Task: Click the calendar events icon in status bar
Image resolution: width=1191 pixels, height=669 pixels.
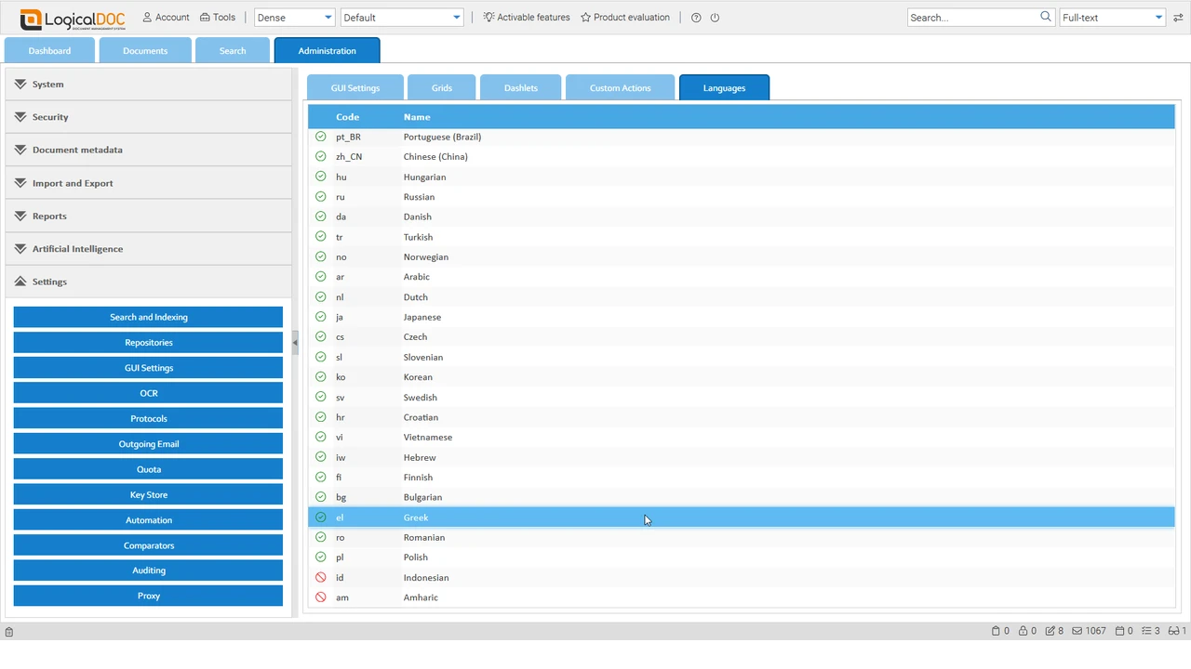Action: tap(1120, 631)
